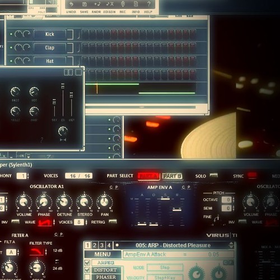280x280 pixels.
Task: Toggle the Retrig switch
Action: tap(113, 222)
